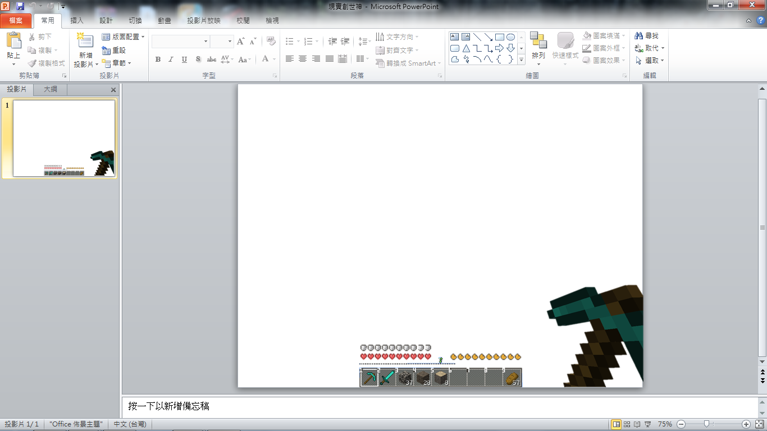Select the isosceles triangle shape in gallery

(x=466, y=48)
